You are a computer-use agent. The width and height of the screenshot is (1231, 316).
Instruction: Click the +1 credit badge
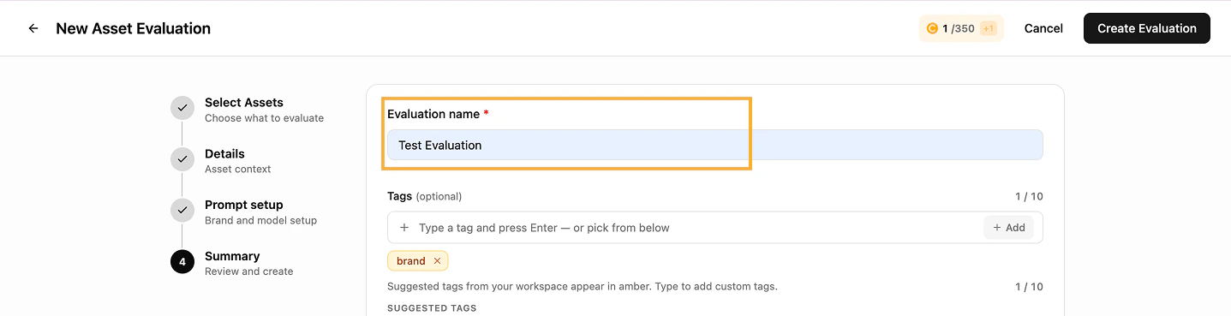pos(989,28)
